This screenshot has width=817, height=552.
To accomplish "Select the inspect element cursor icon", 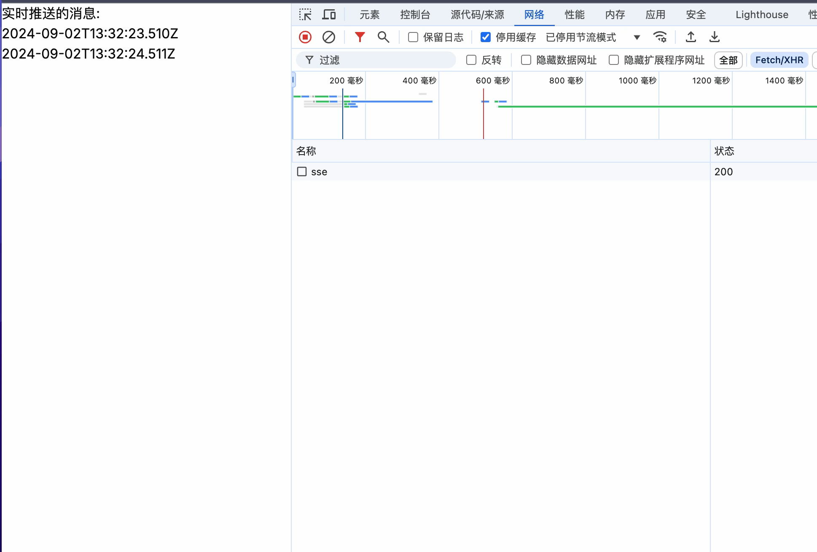I will 306,14.
